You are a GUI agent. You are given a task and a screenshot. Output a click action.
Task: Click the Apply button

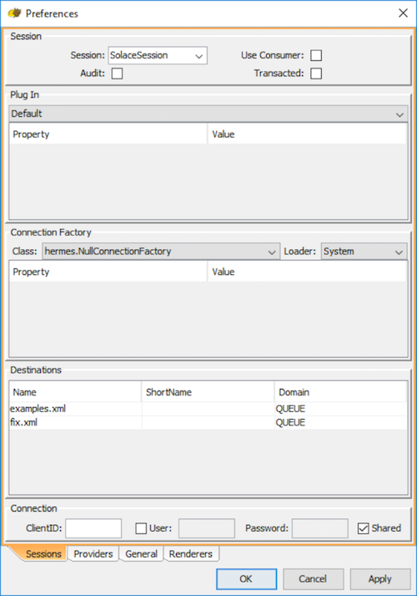pyautogui.click(x=380, y=579)
